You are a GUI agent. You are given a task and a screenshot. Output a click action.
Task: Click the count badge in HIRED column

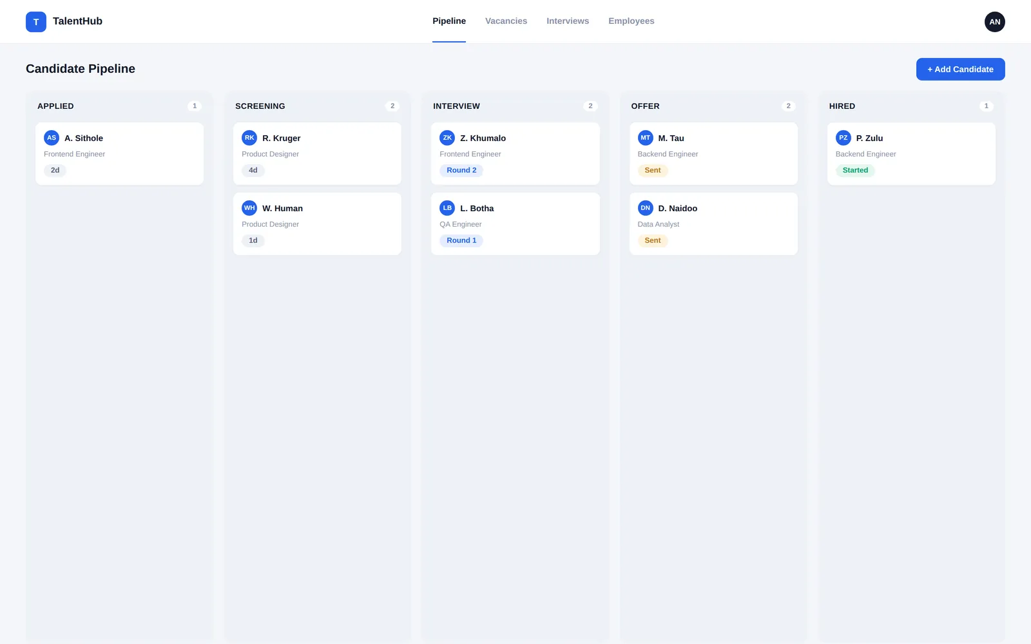986,106
